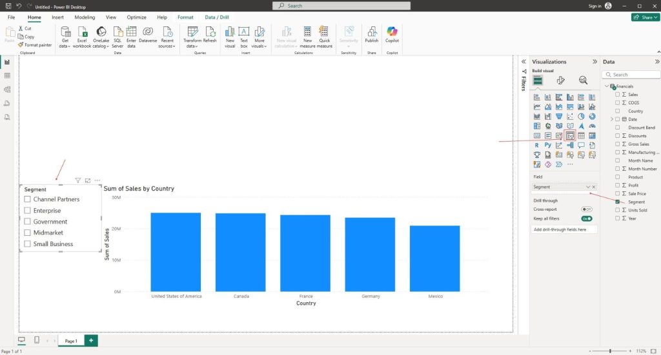Image resolution: width=661 pixels, height=355 pixels.
Task: Turn off the Keep all filters toggle
Action: [587, 218]
